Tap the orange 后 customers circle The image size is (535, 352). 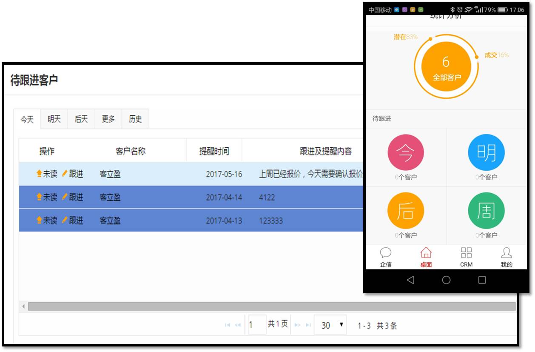406,211
